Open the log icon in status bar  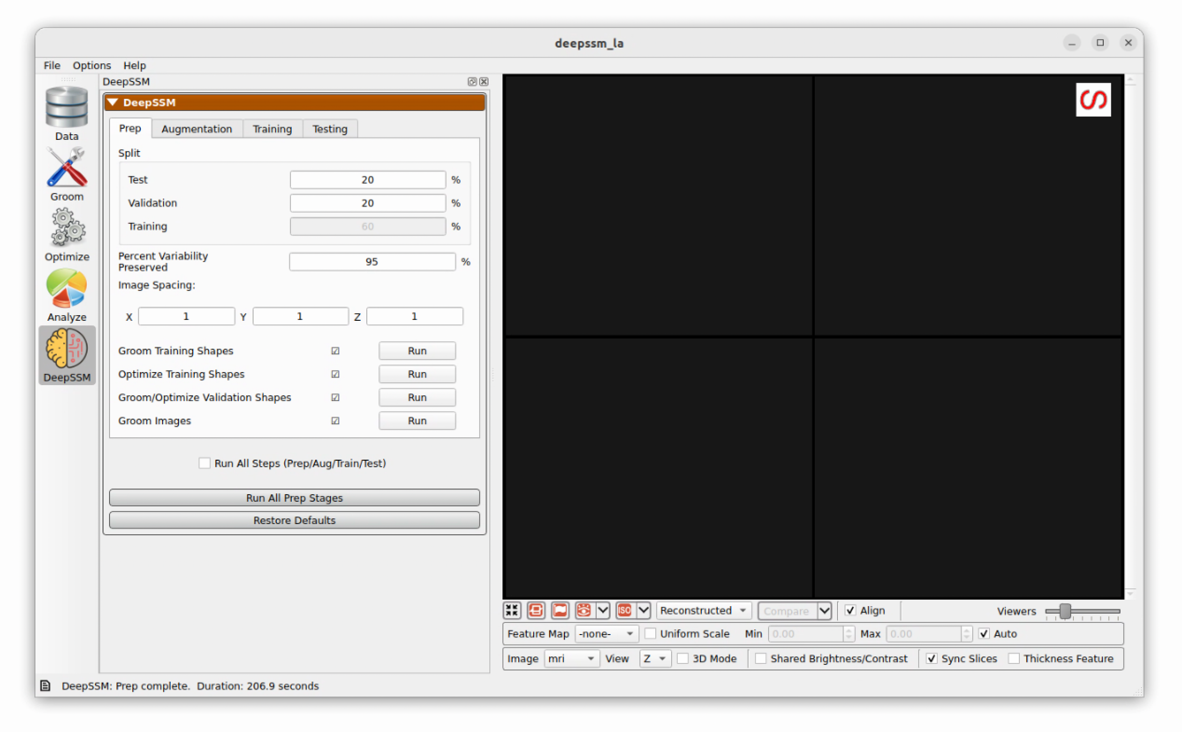point(46,686)
